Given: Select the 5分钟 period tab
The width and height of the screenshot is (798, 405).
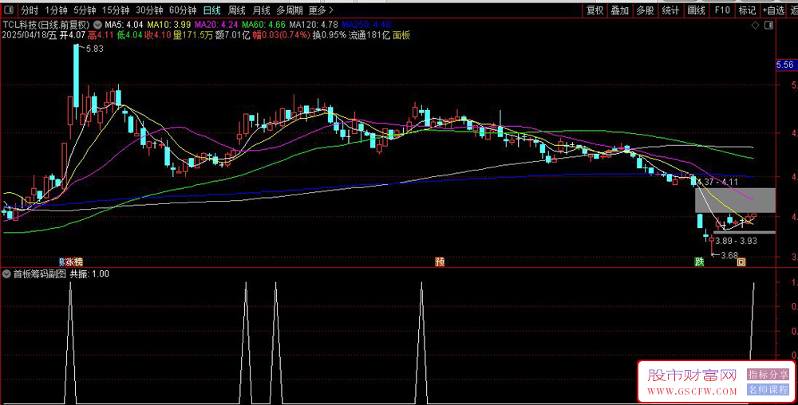Looking at the screenshot, I should (85, 10).
